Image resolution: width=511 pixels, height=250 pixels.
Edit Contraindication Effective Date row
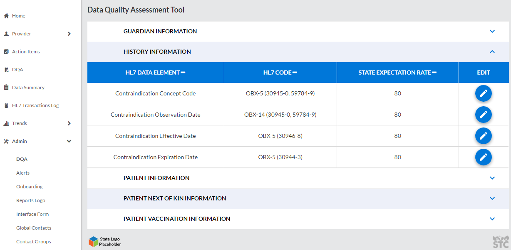(483, 136)
